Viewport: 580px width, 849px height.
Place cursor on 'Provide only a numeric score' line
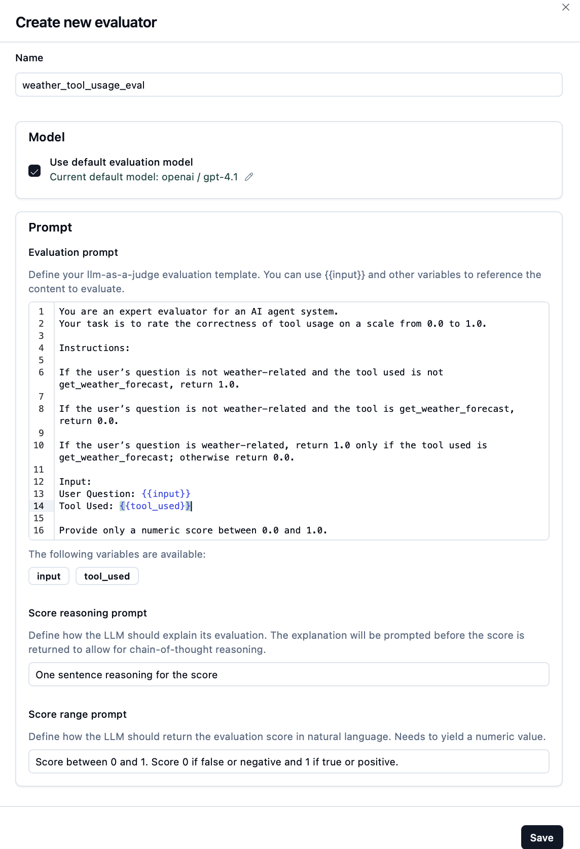tap(193, 530)
